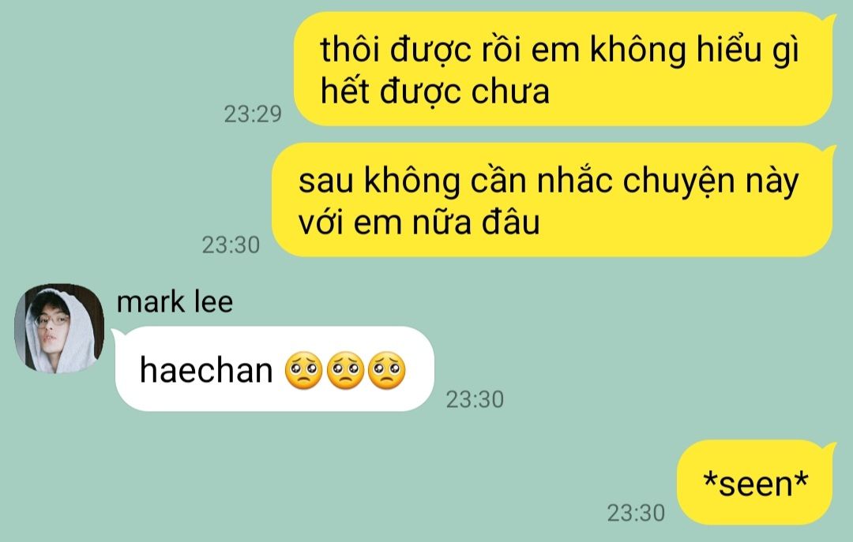Click the word 'haechan' in white bubble
The image size is (853, 542).
[x=206, y=370]
